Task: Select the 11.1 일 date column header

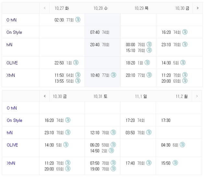Action: click(x=141, y=96)
